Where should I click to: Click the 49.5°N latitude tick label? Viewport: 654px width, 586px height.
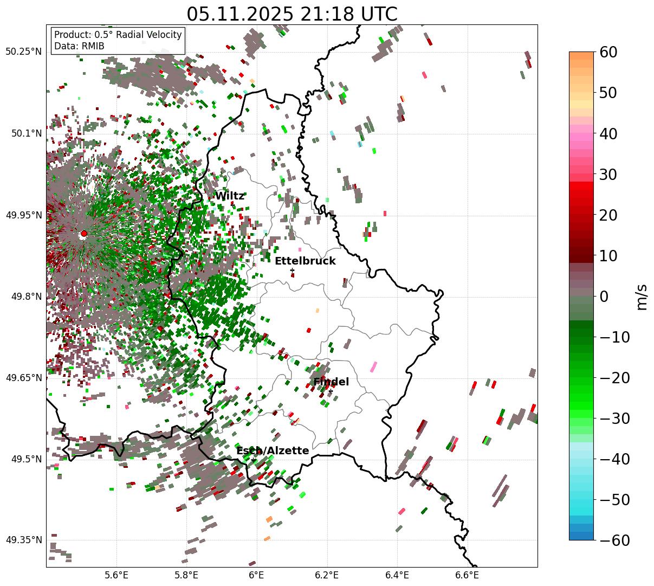[x=26, y=459]
